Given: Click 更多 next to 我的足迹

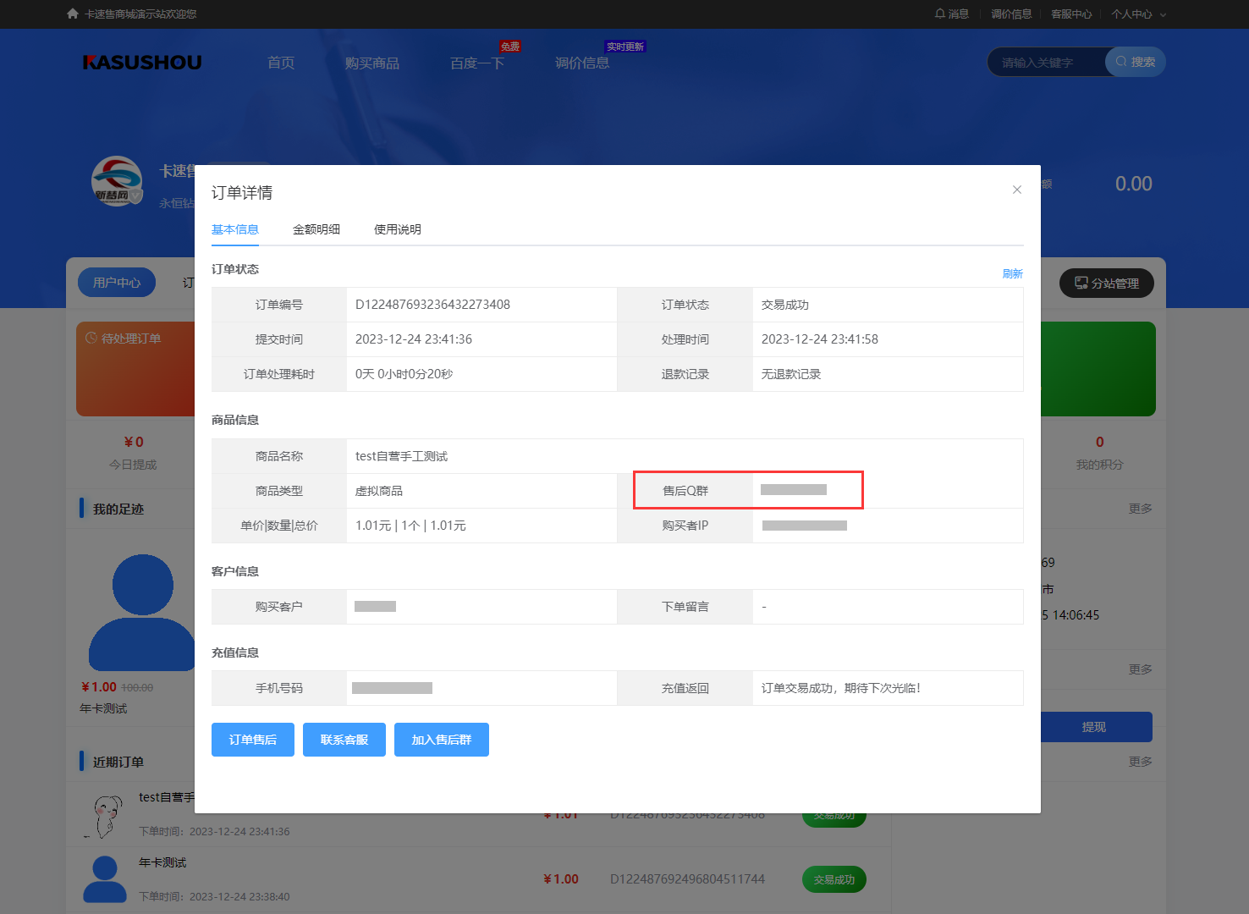Looking at the screenshot, I should (x=1140, y=509).
